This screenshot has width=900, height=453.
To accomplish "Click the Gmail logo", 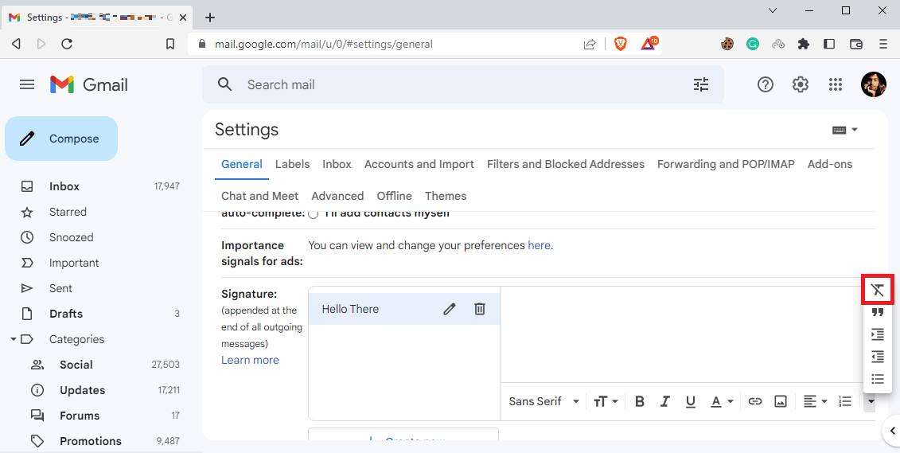I will [x=89, y=84].
